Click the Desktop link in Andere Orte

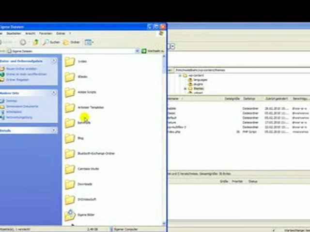(x=11, y=101)
